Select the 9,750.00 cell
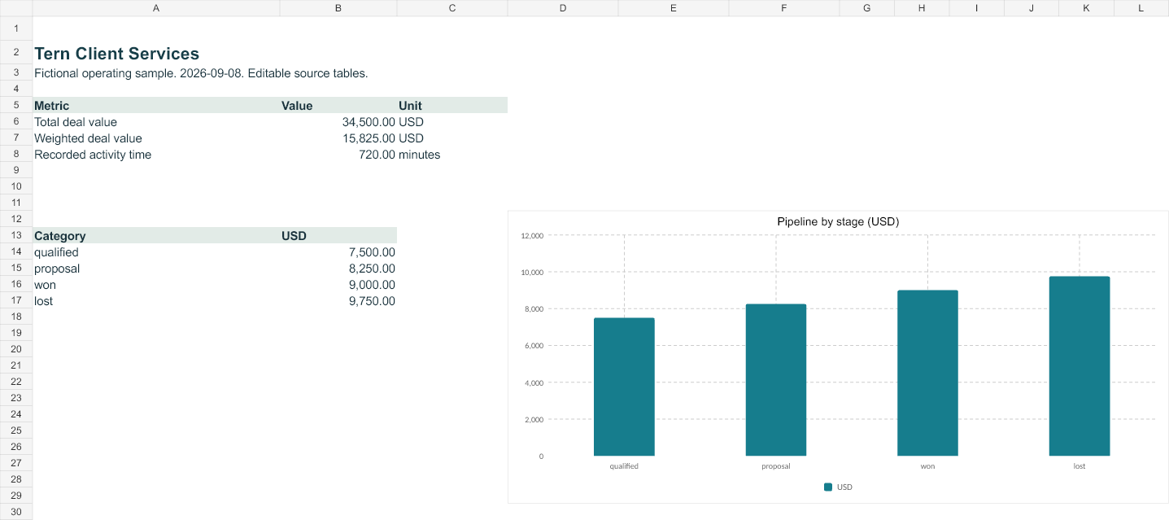 pyautogui.click(x=338, y=301)
